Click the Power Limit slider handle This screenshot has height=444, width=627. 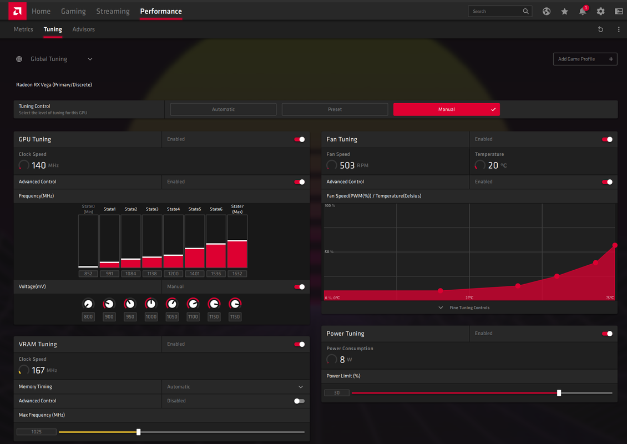tap(559, 393)
